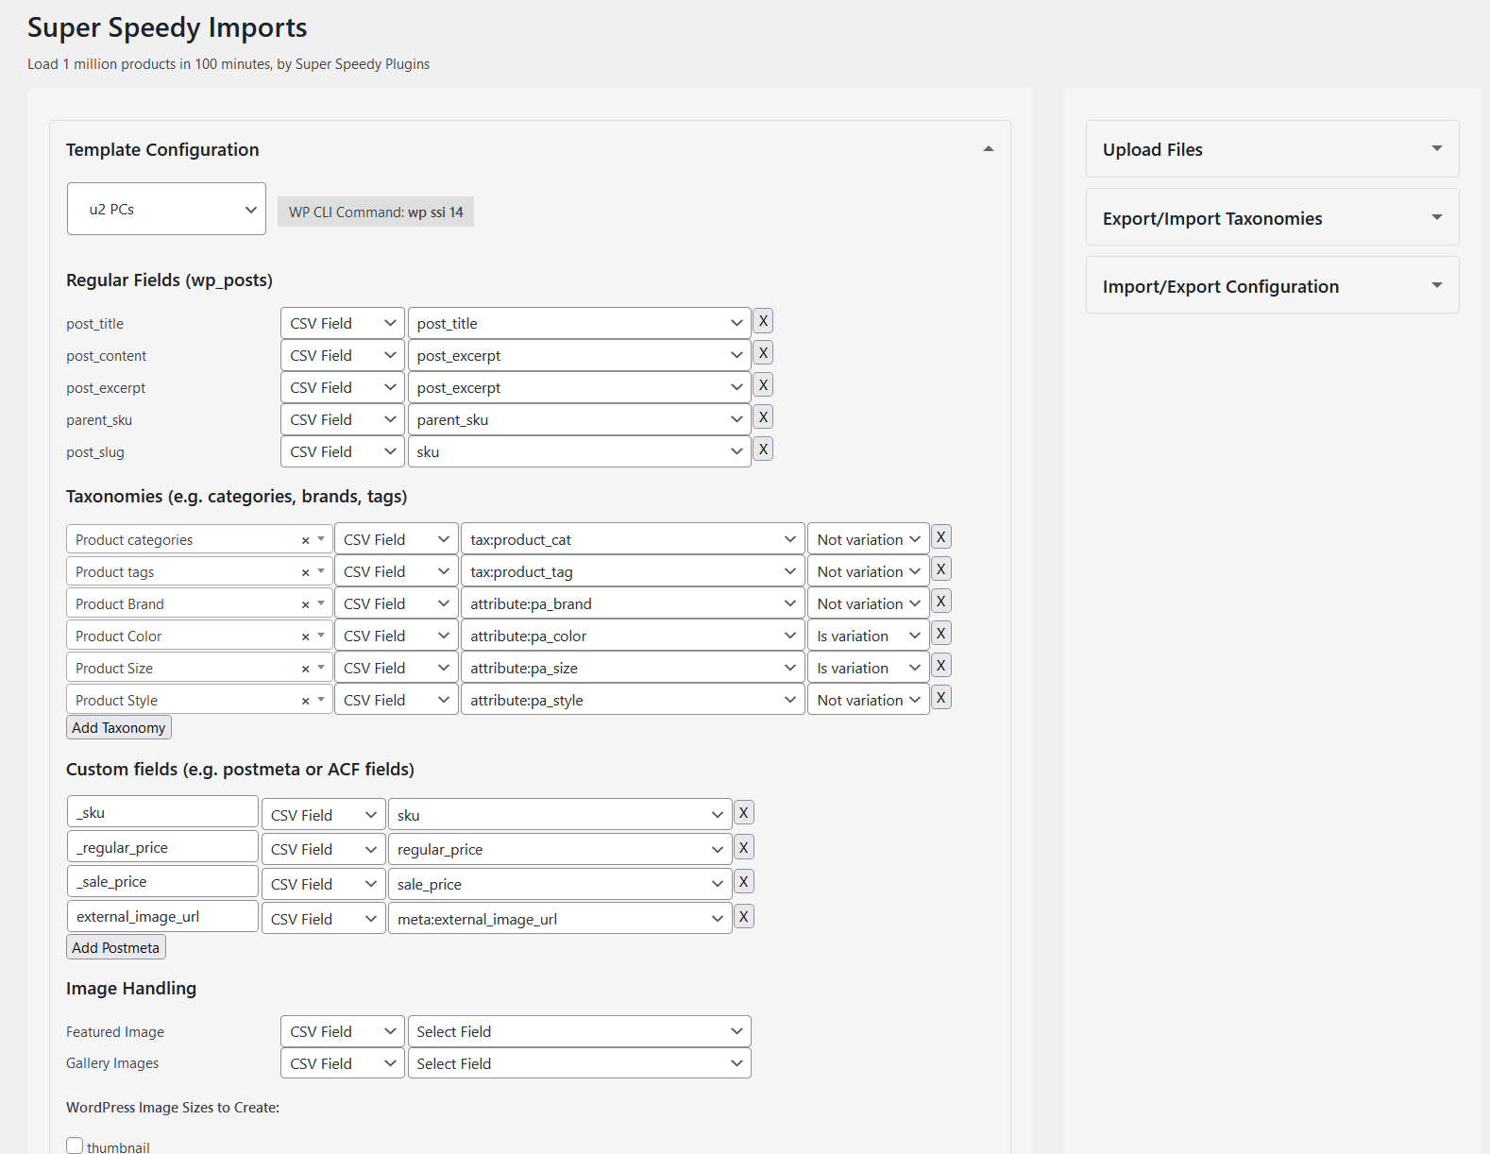The height and width of the screenshot is (1154, 1490).
Task: Delete the Product tags taxonomy row
Action: click(940, 569)
